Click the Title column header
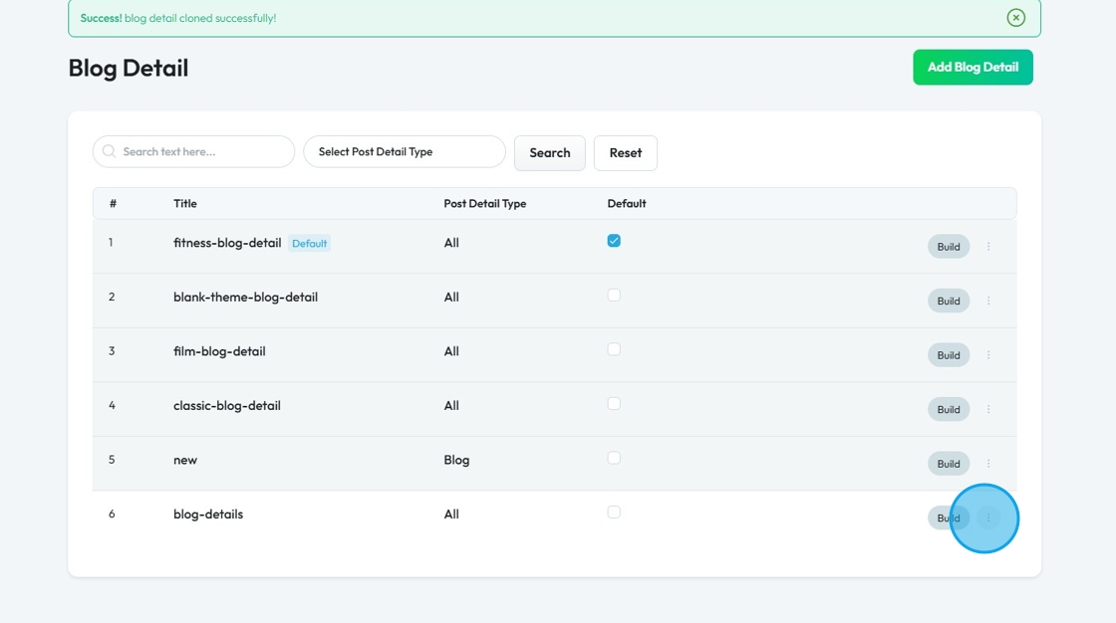Screen dimensions: 1116x623 click(x=185, y=204)
